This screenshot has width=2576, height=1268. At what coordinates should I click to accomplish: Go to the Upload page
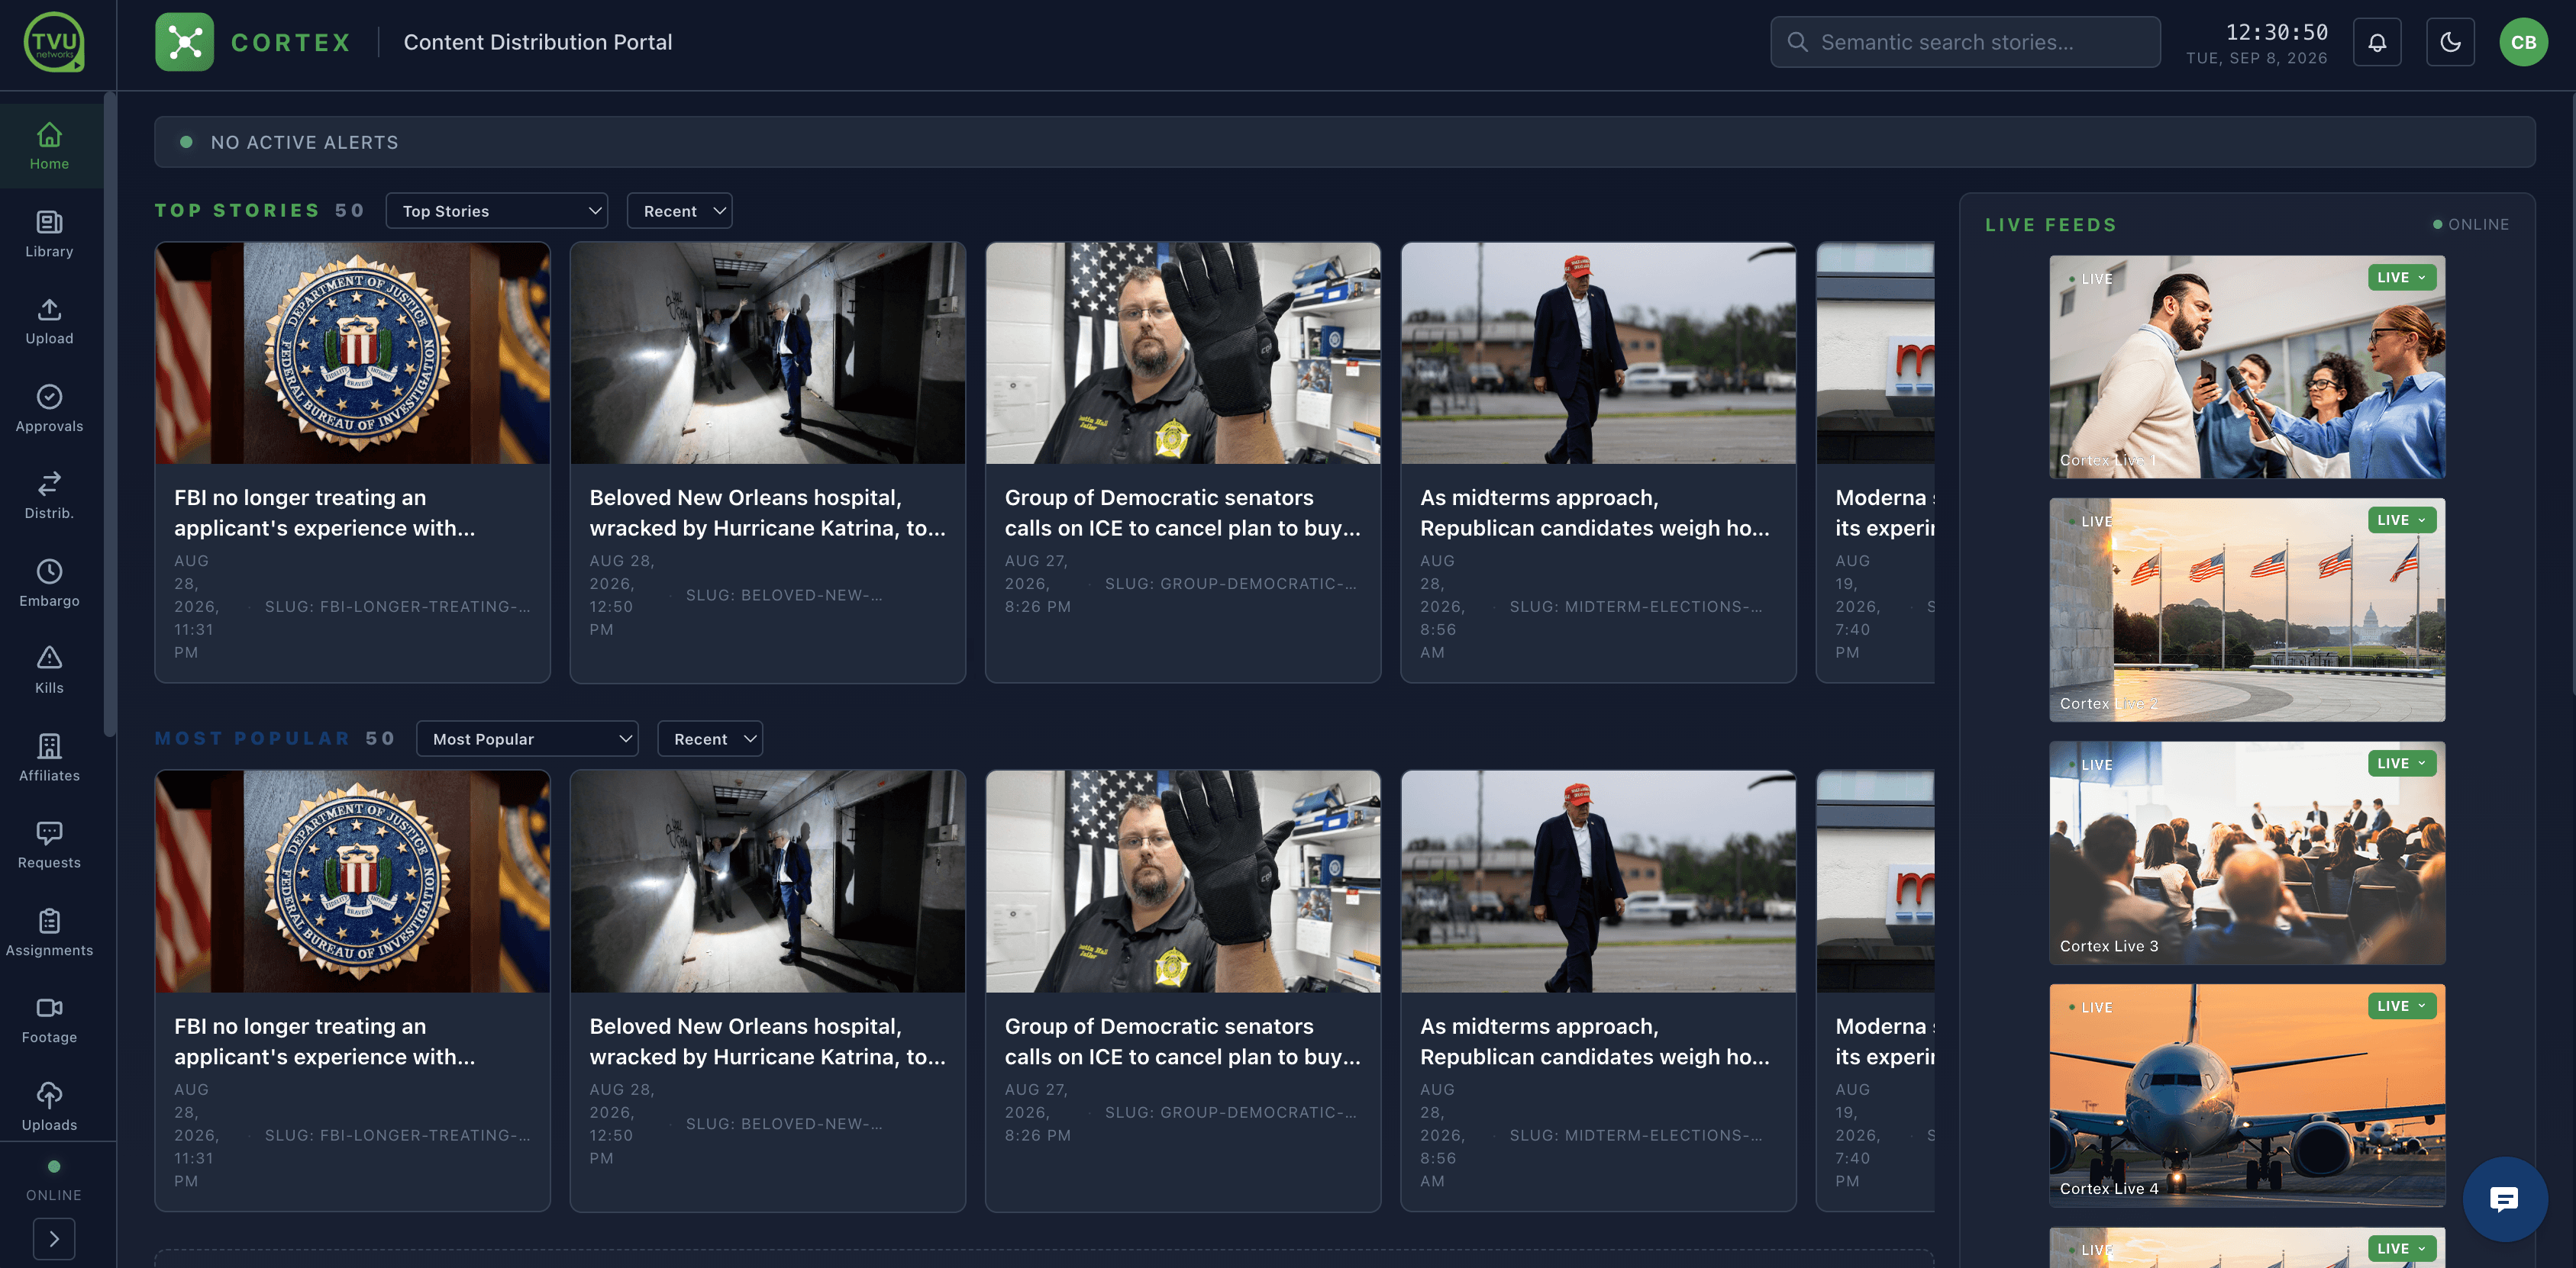tap(50, 320)
